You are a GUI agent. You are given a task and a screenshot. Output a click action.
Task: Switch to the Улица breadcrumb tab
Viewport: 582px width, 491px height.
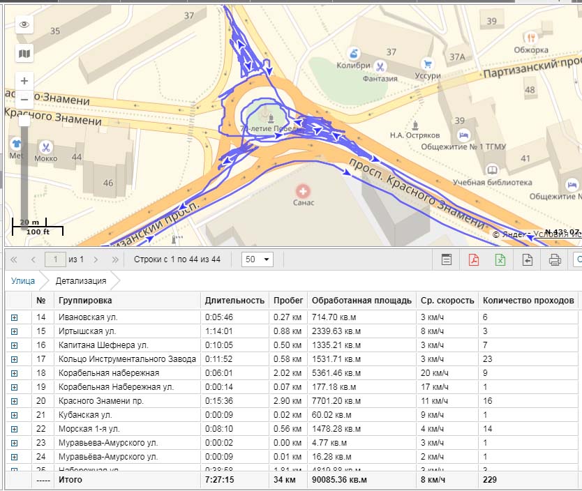[22, 281]
